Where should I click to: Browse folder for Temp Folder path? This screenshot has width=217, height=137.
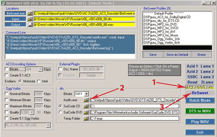coord(86,118)
